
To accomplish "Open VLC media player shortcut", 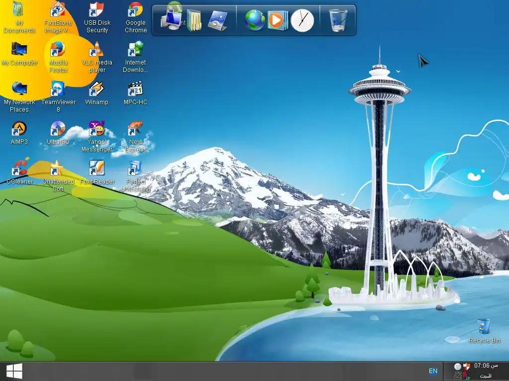I will point(97,57).
